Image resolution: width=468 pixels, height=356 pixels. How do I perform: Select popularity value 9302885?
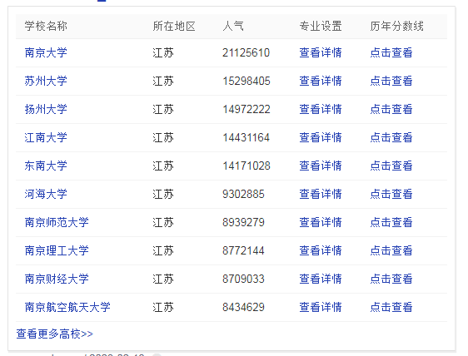point(243,194)
